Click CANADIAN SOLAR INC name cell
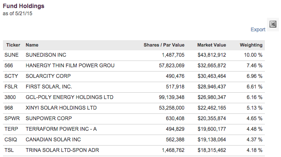This screenshot has width=281, height=157. coord(53,139)
